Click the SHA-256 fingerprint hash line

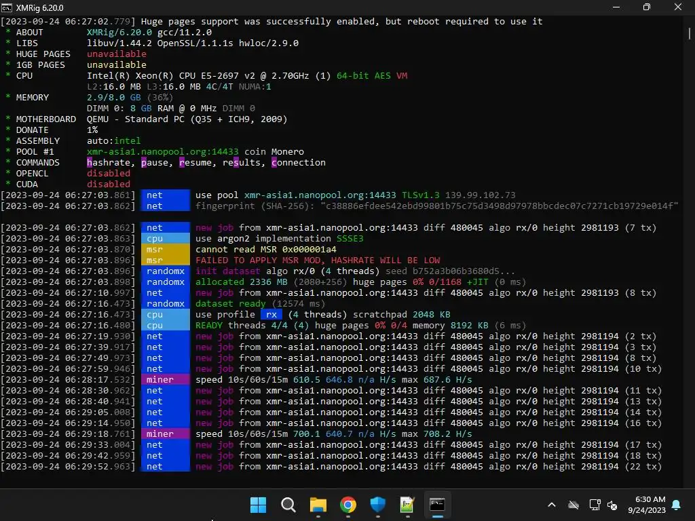coord(436,206)
